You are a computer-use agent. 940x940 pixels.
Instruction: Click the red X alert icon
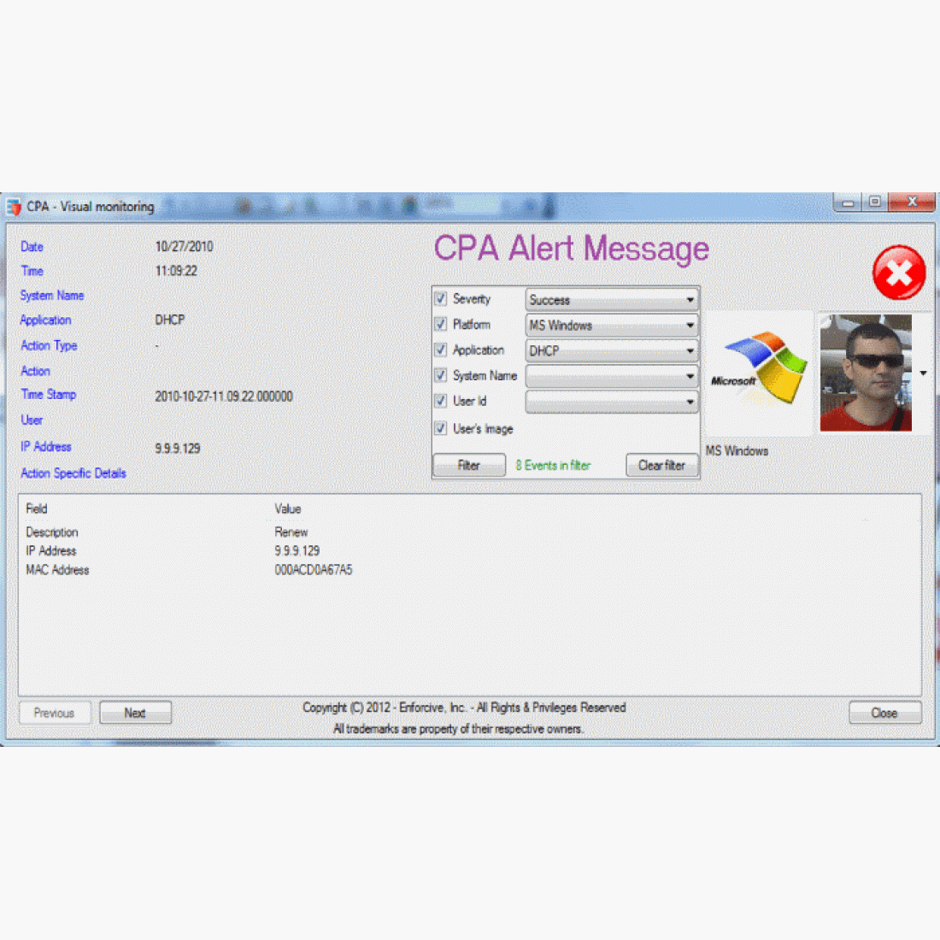(898, 273)
